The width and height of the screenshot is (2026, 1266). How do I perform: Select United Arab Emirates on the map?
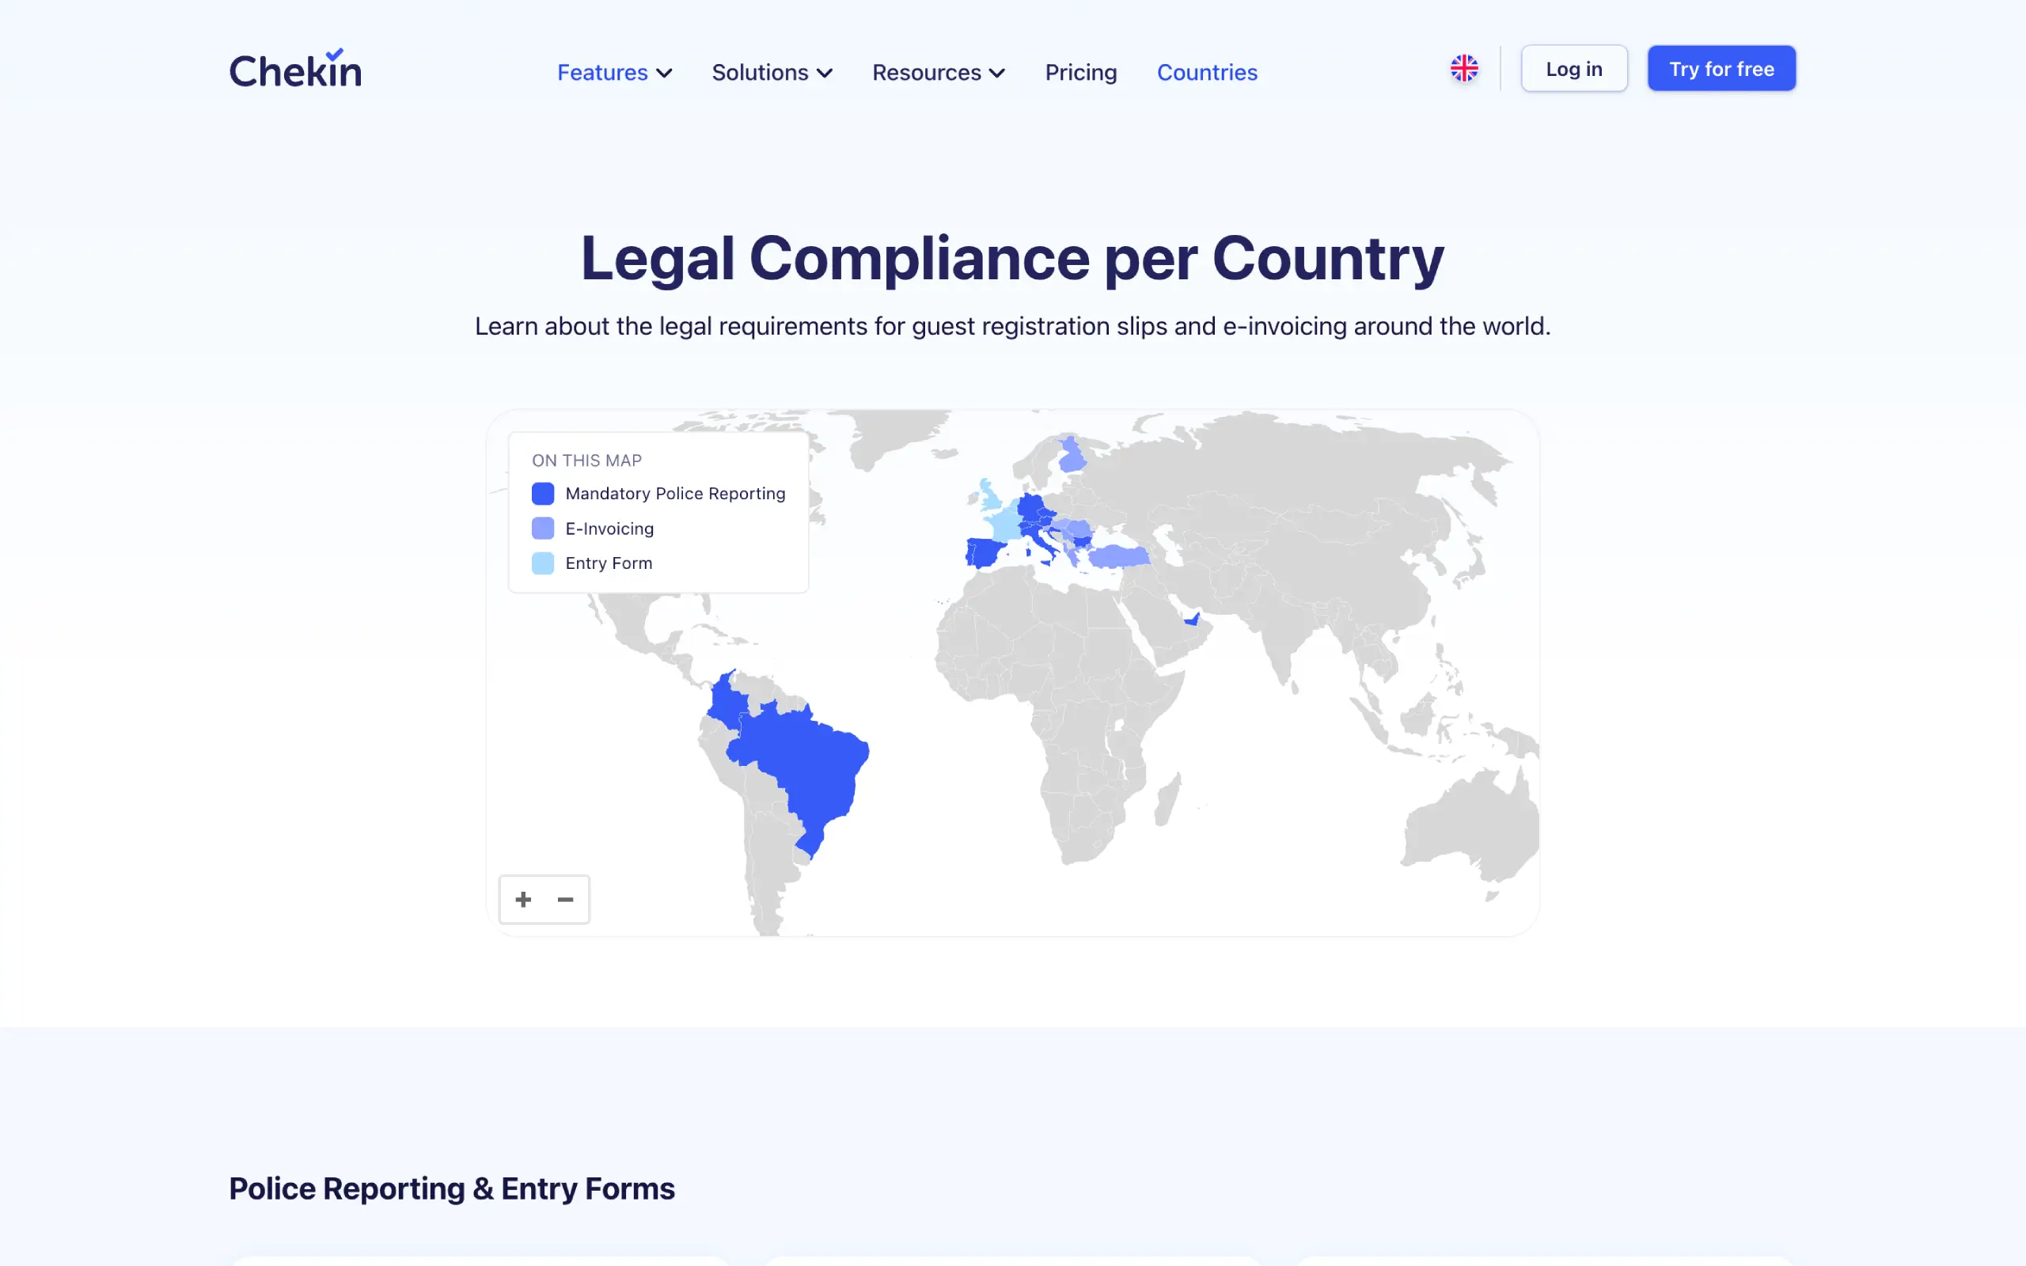point(1193,620)
